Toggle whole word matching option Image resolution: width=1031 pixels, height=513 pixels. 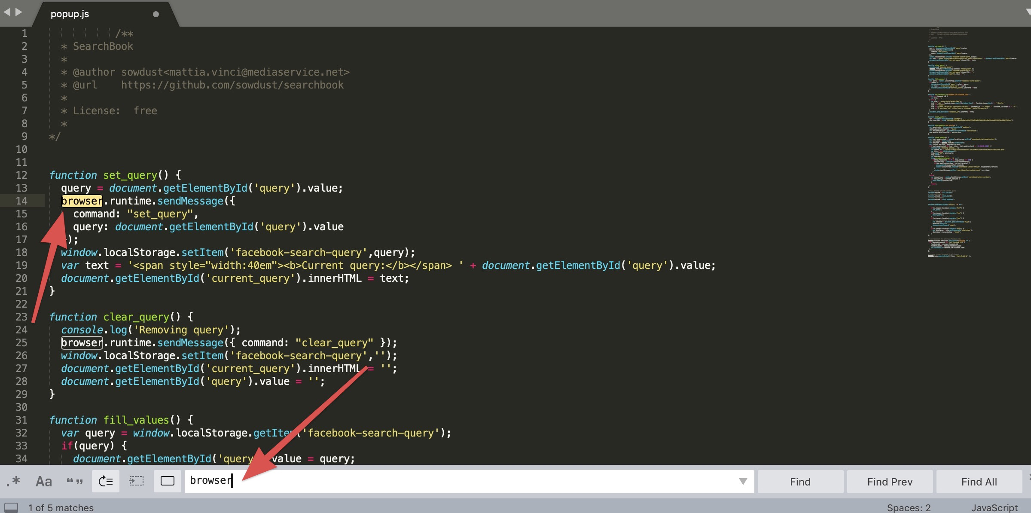pos(74,481)
